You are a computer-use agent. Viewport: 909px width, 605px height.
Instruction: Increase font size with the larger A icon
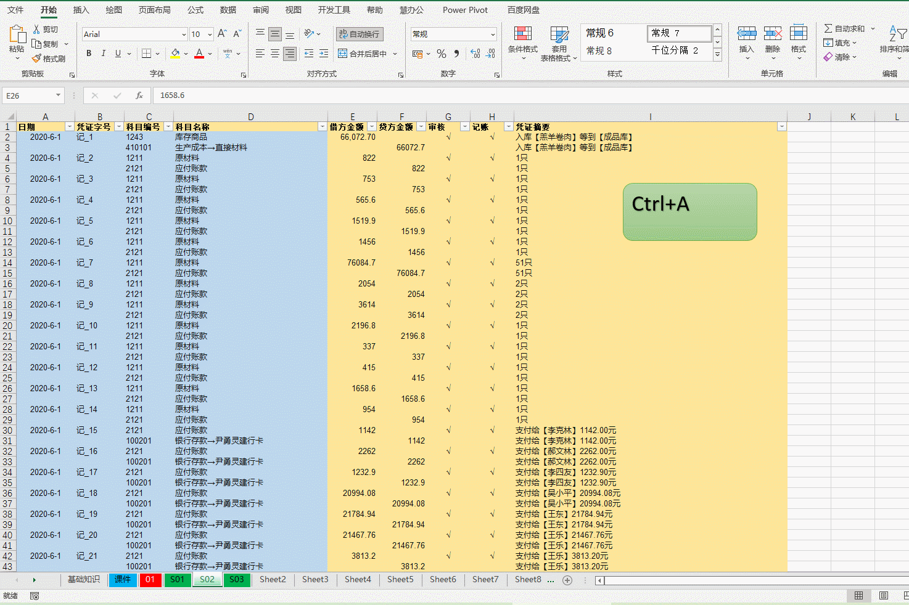tap(222, 34)
